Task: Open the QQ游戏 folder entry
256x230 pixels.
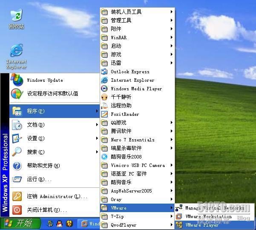Action: click(137, 123)
